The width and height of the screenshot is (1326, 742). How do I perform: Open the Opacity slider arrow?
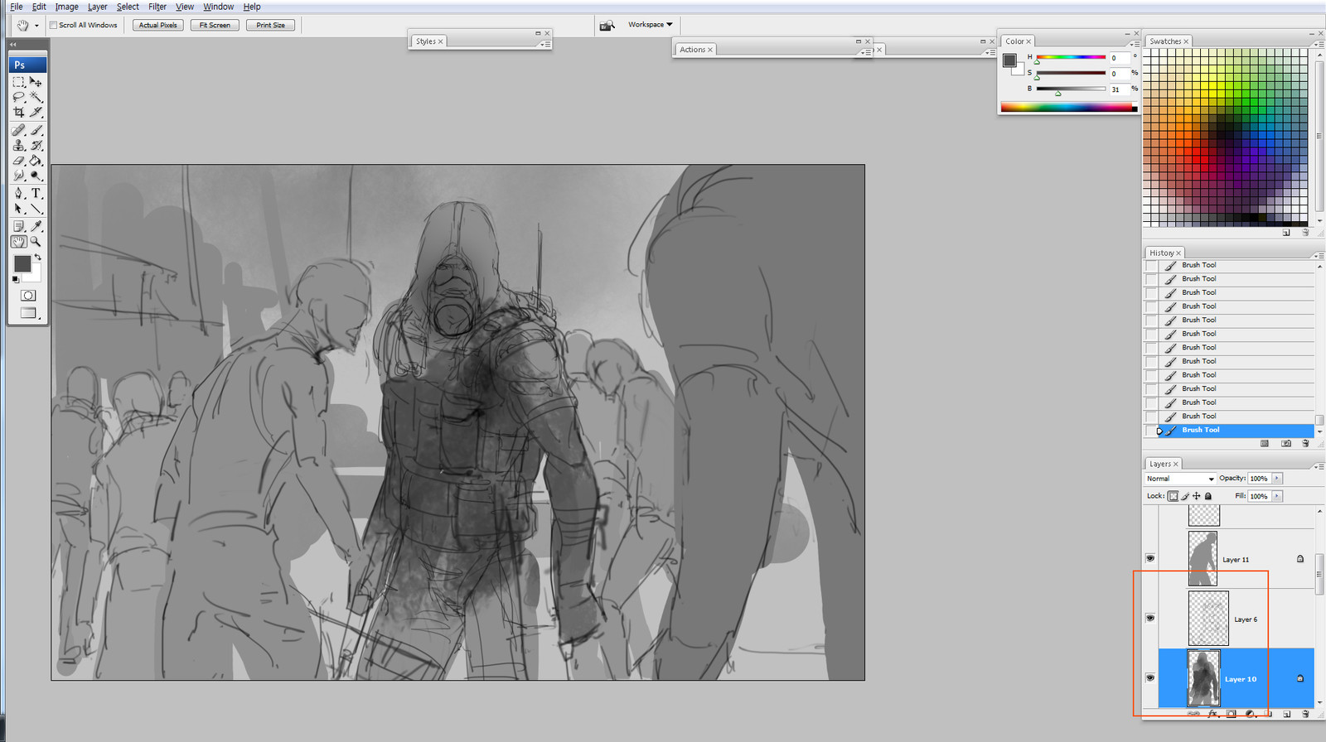point(1277,479)
